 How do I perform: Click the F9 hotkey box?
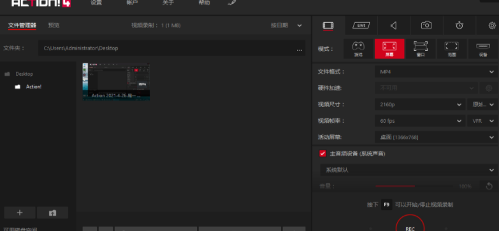tap(386, 205)
